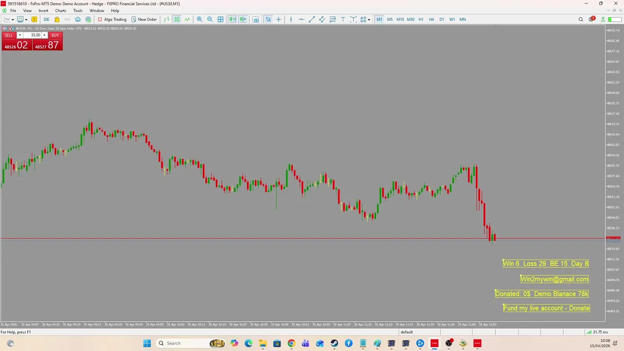Image resolution: width=624 pixels, height=351 pixels.
Task: Switch to H4 timeframe
Action: point(431,19)
